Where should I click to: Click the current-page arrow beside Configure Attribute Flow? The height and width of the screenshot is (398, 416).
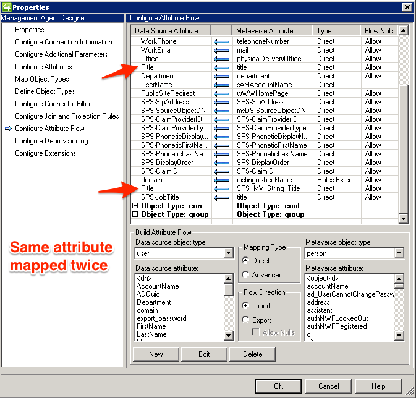(8, 129)
